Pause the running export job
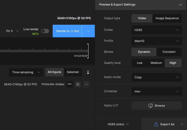Screen dimensions: 187x130 (x=78, y=84)
